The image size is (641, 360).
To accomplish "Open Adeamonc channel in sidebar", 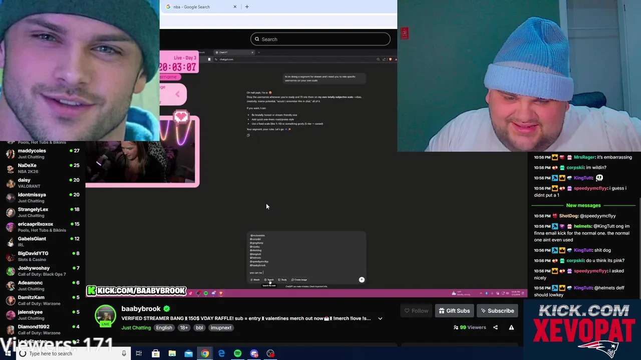I will coord(43,285).
